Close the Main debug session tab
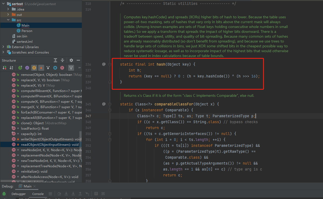Image resolution: width=323 pixels, height=199 pixels. [34, 186]
